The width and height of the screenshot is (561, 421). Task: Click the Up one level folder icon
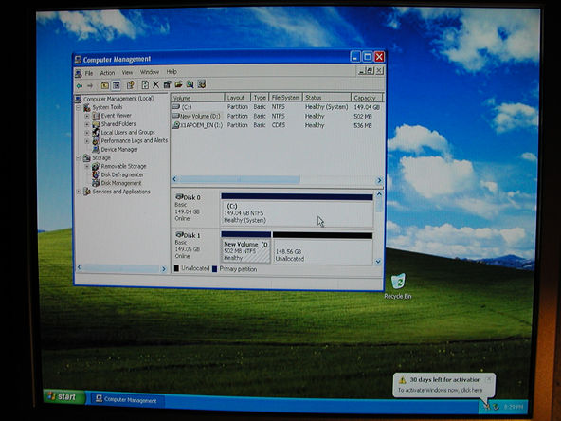click(104, 85)
